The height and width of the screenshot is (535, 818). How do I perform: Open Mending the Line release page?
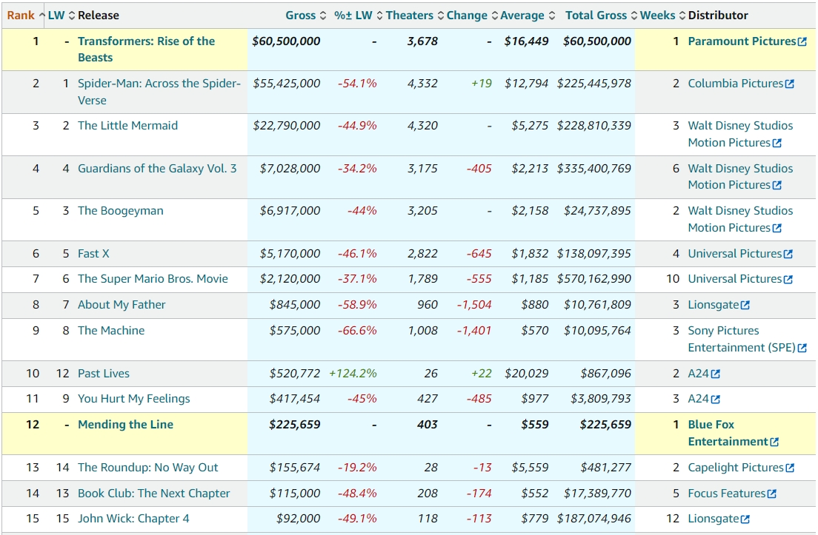(x=125, y=425)
